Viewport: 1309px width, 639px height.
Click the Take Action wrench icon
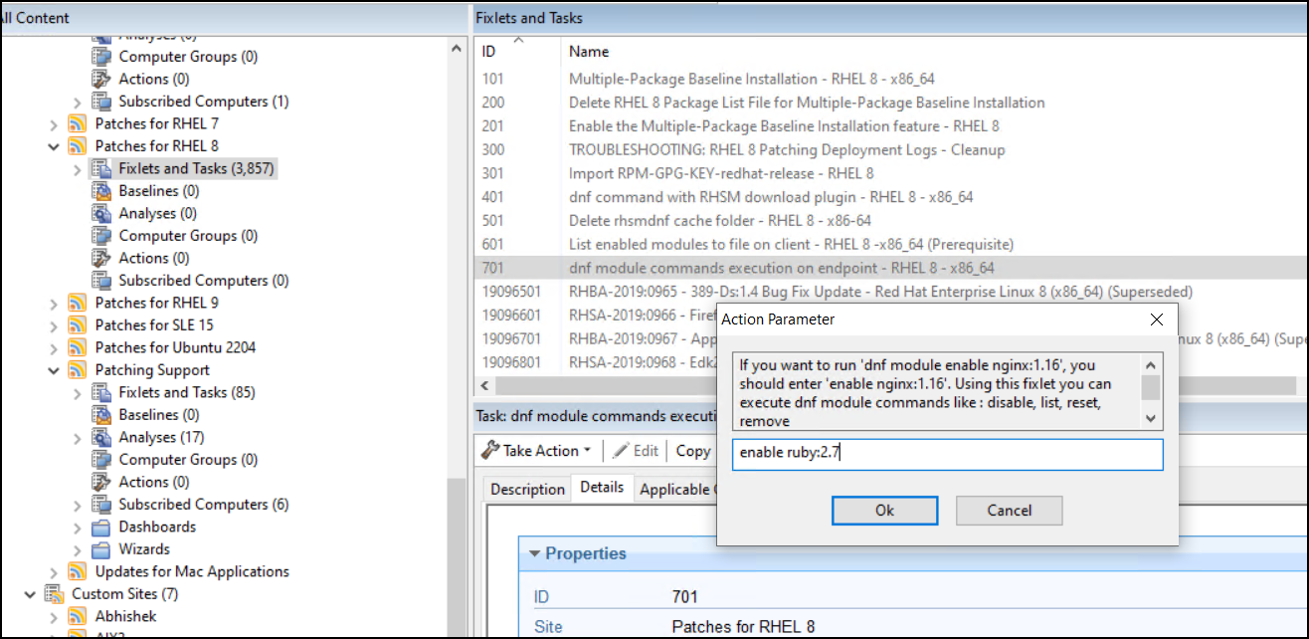pyautogui.click(x=490, y=450)
